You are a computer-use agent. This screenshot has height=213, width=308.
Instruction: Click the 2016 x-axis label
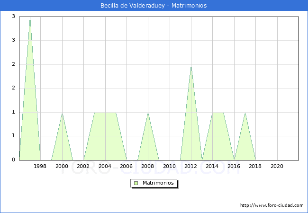click(234, 166)
